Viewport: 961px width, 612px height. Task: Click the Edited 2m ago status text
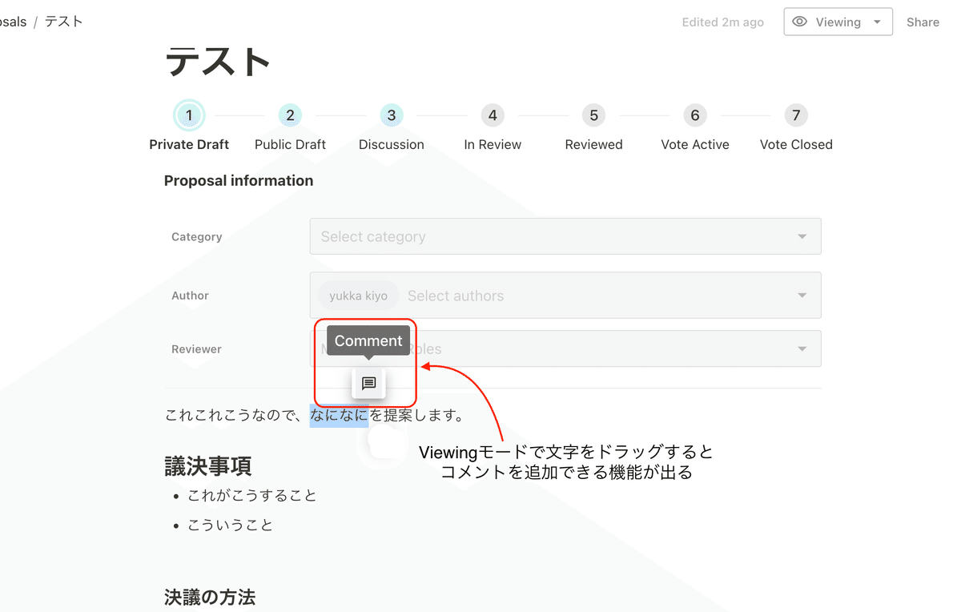(722, 22)
